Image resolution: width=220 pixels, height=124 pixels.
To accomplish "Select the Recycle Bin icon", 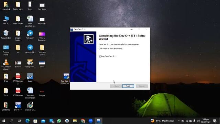I will pos(6,34).
